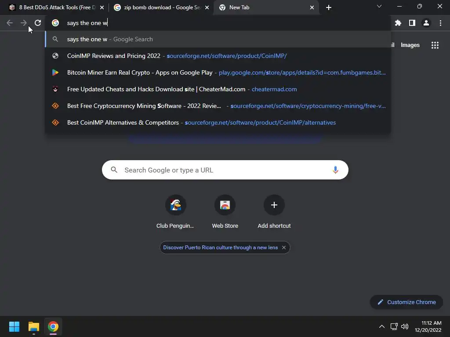This screenshot has height=337, width=450.
Task: Toggle the side panel icon
Action: point(412,23)
